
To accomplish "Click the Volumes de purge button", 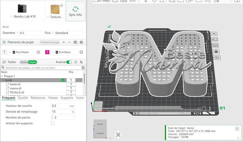I will (50, 42).
